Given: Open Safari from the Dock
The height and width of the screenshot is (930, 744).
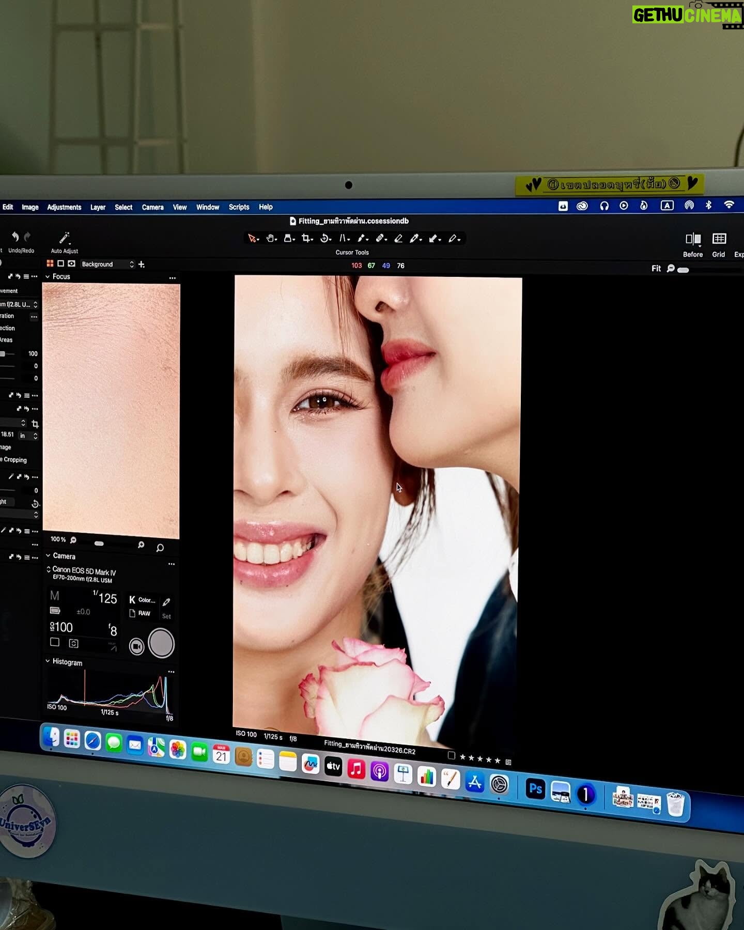Looking at the screenshot, I should (x=92, y=741).
